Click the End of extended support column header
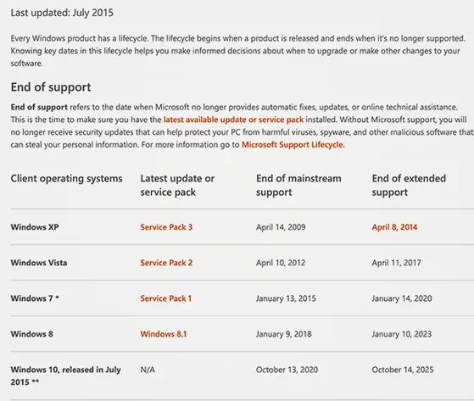This screenshot has height=401, width=474. pos(409,185)
